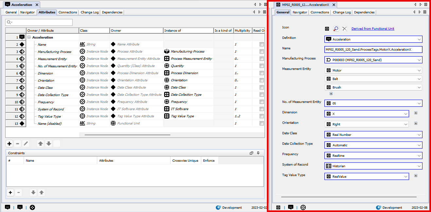Open the Definition dropdown showing Acceleration
Screen dimensions: 431x212
pyautogui.click(x=373, y=39)
